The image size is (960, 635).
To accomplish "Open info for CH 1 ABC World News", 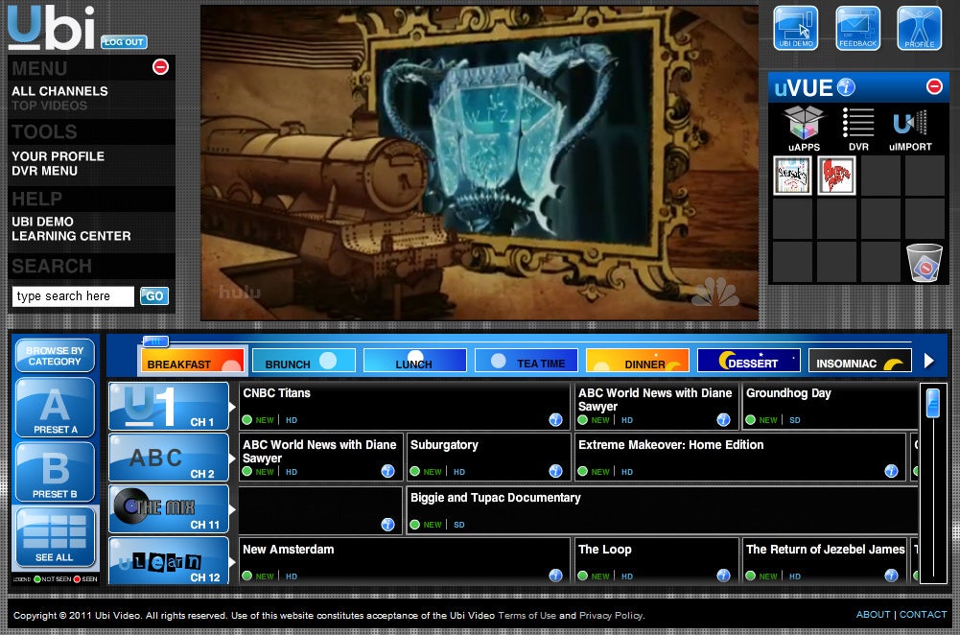I will [724, 419].
